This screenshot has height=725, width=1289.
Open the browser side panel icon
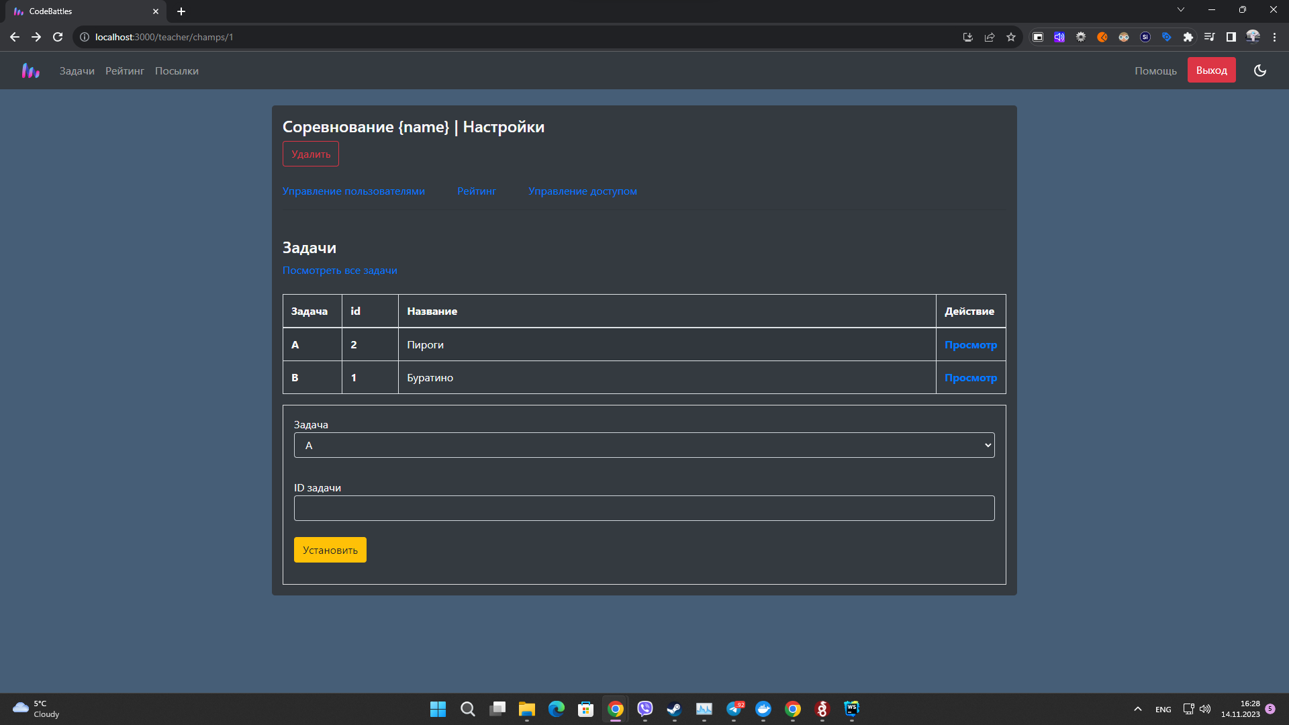1231,37
